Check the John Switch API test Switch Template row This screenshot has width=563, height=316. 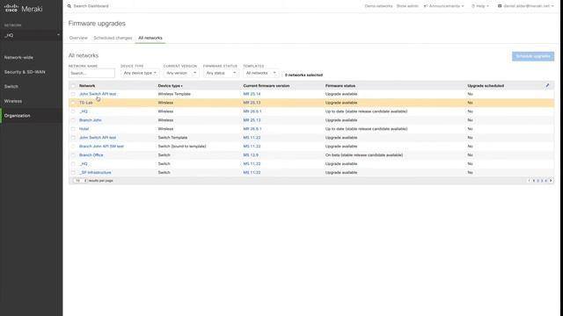click(73, 138)
